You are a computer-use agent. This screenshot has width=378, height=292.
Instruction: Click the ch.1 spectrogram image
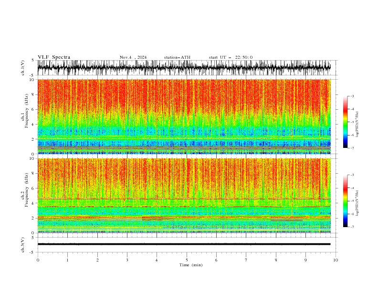click(x=184, y=116)
